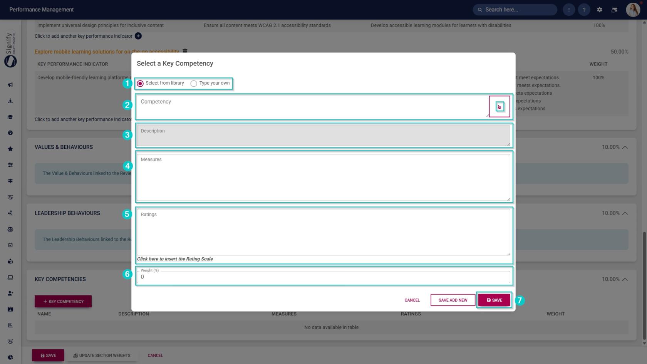Open the user profile avatar
The image size is (647, 364).
pos(633,10)
